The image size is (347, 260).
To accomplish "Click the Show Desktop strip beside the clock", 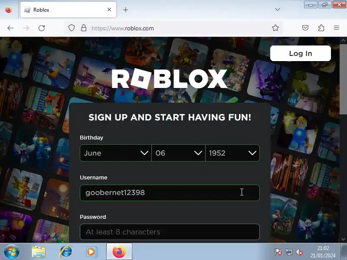I will point(344,251).
